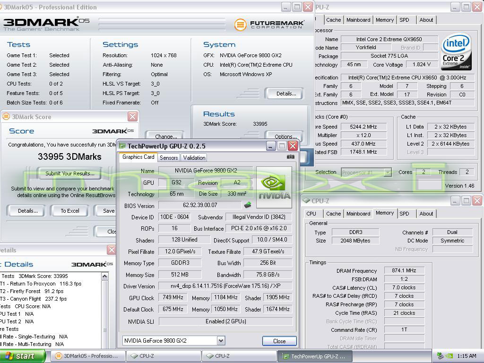The width and height of the screenshot is (484, 363).
Task: Open the Validation tab in GPU-Z
Action: 194,157
